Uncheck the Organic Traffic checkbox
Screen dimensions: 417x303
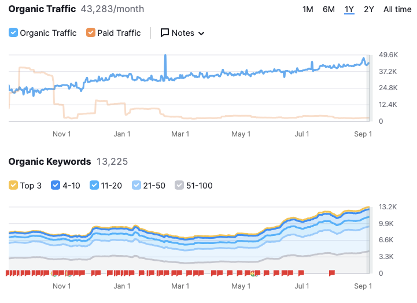[13, 33]
